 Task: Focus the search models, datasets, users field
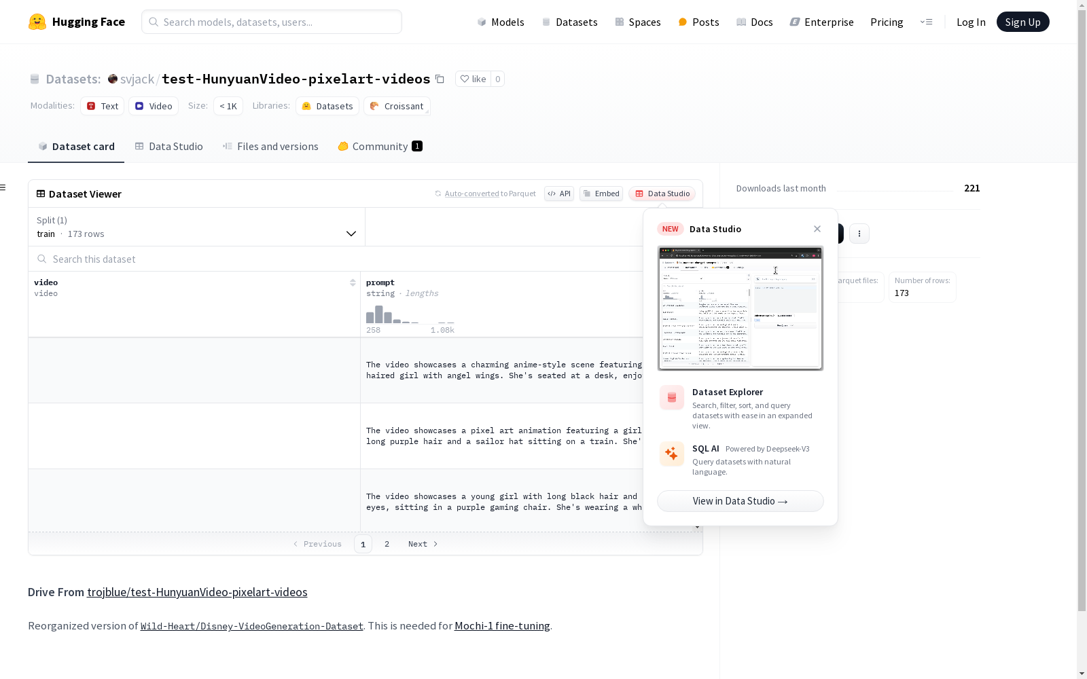[272, 22]
